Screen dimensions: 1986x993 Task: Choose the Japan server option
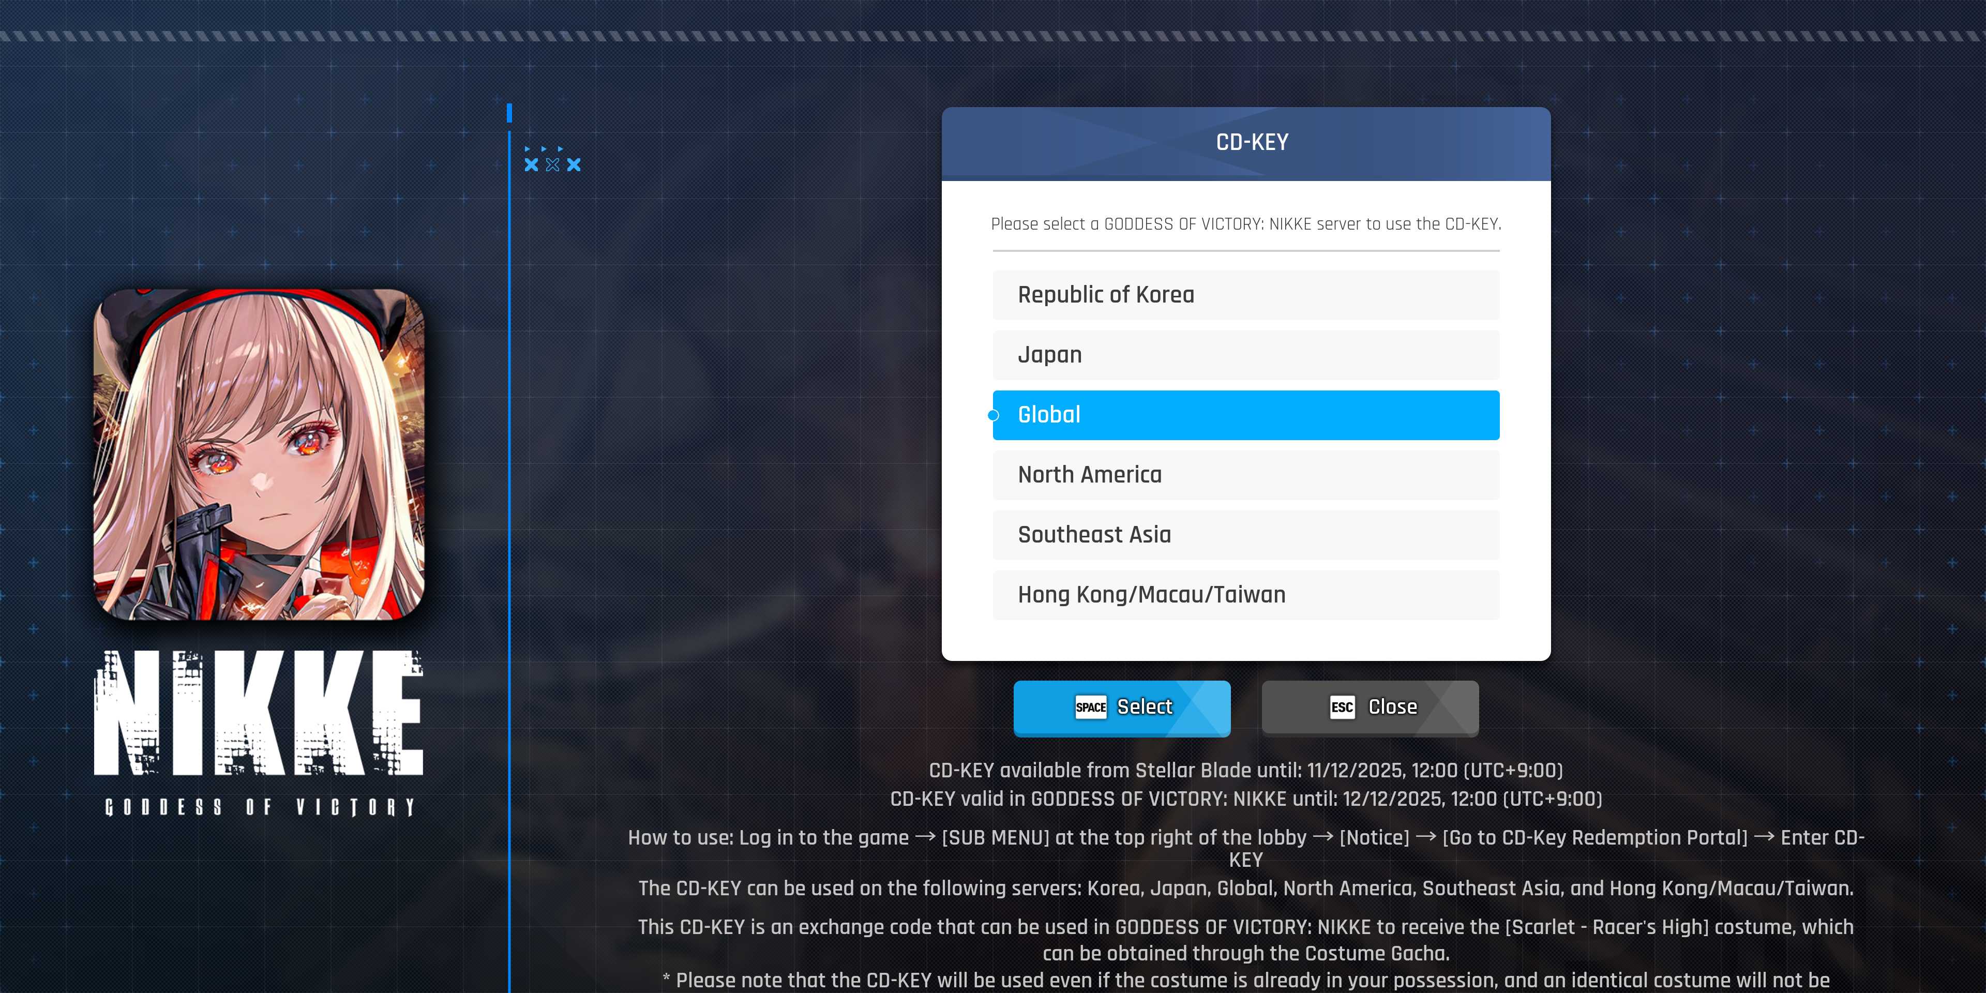(1246, 355)
